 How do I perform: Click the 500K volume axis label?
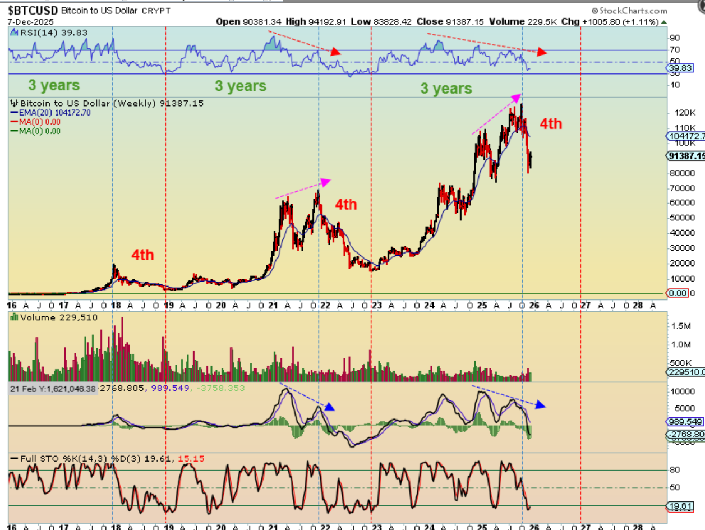point(681,362)
